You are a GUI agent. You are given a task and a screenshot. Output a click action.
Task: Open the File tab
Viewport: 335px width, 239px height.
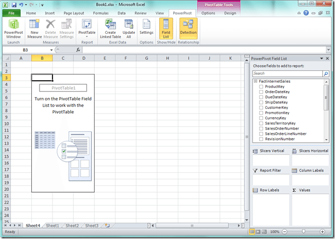coord(11,13)
